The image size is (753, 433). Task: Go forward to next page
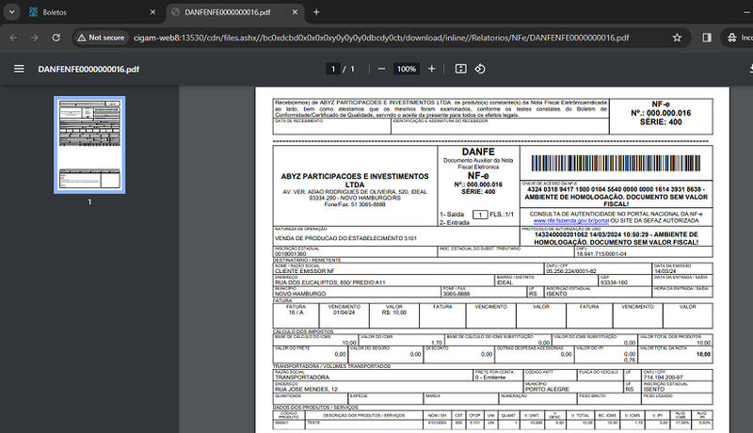point(34,38)
